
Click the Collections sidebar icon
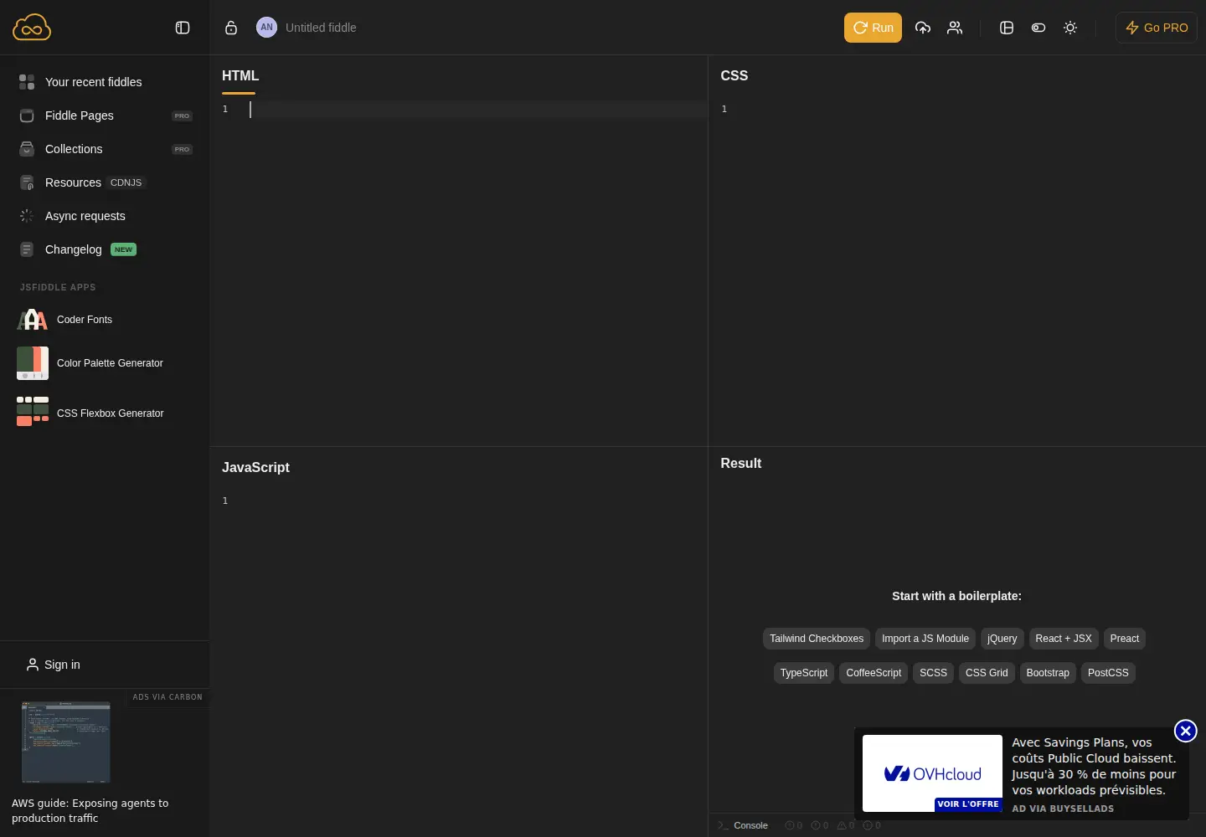point(27,149)
